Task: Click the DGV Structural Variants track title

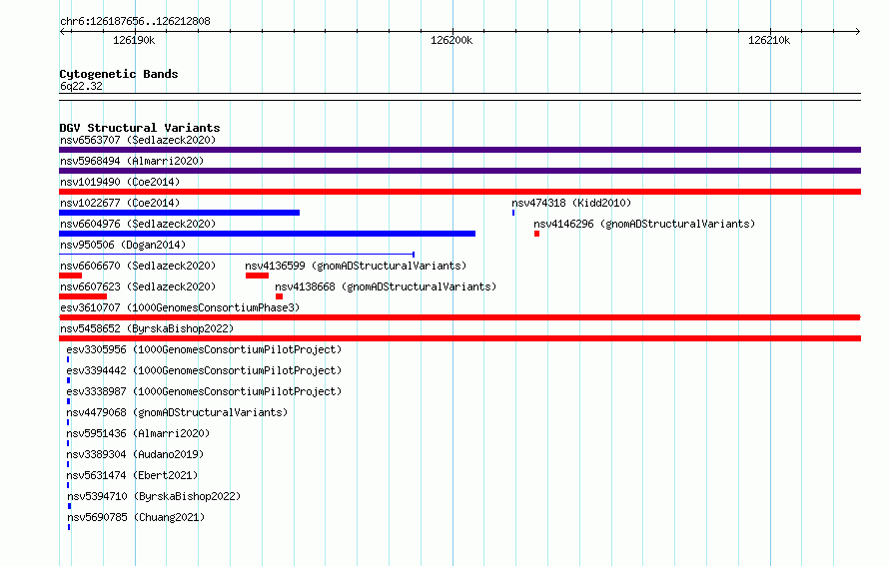Action: [140, 128]
